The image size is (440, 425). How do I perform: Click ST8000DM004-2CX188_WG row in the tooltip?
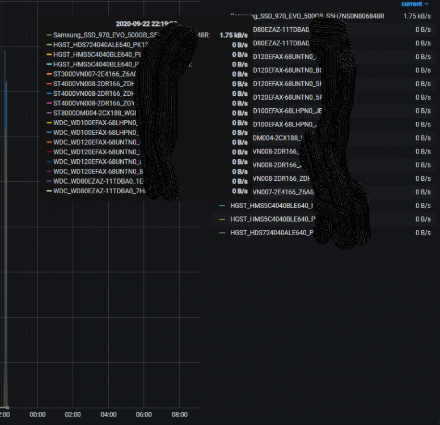pyautogui.click(x=147, y=113)
